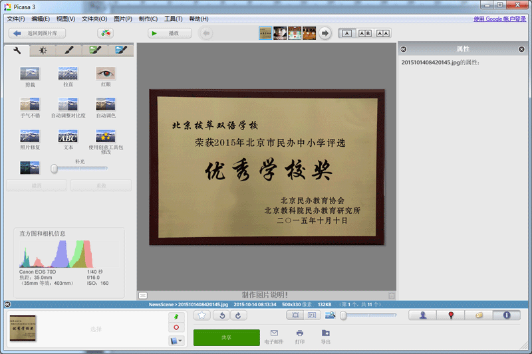532x354 pixels.
Task: Open the add-to-album dropdown
Action: pos(176,341)
